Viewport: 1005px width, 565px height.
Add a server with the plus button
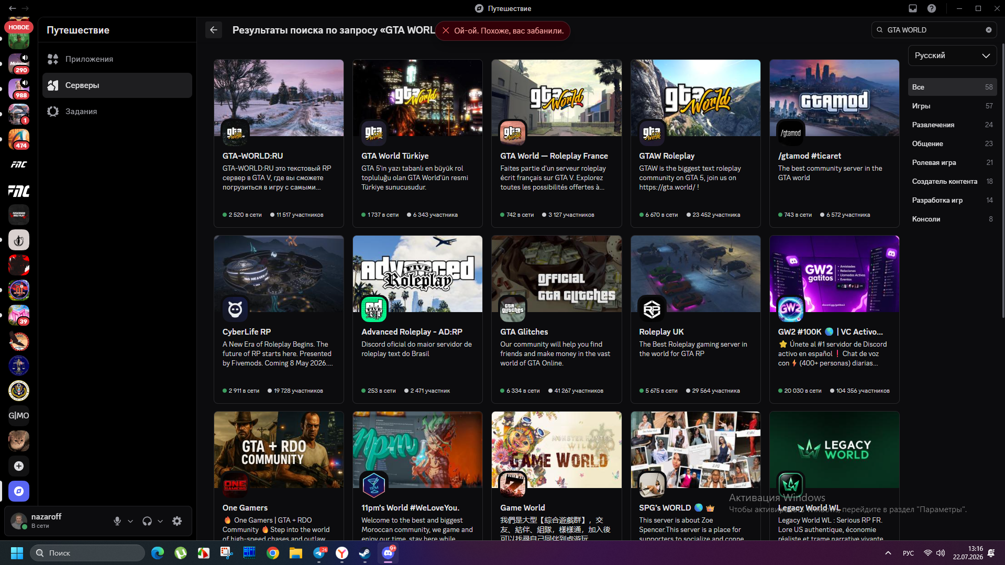click(x=19, y=466)
